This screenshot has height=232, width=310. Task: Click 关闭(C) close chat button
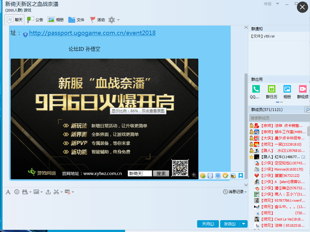[x=208, y=224]
